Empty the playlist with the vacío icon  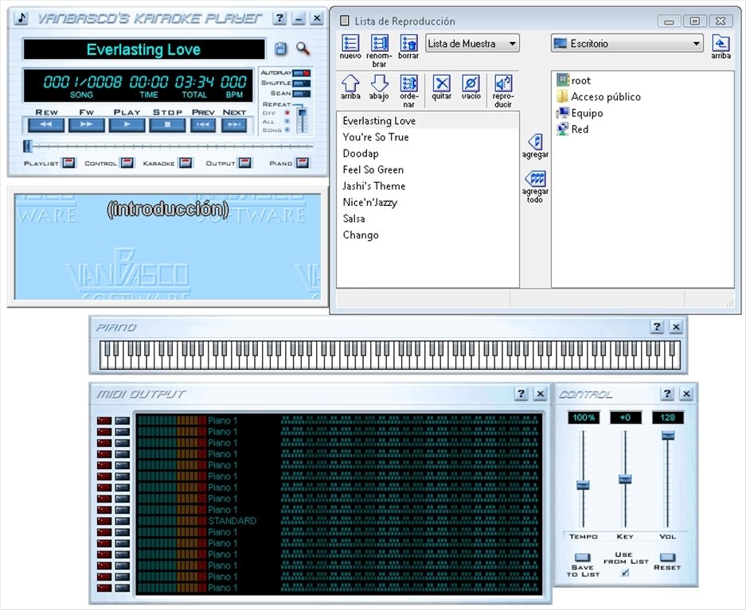(471, 83)
